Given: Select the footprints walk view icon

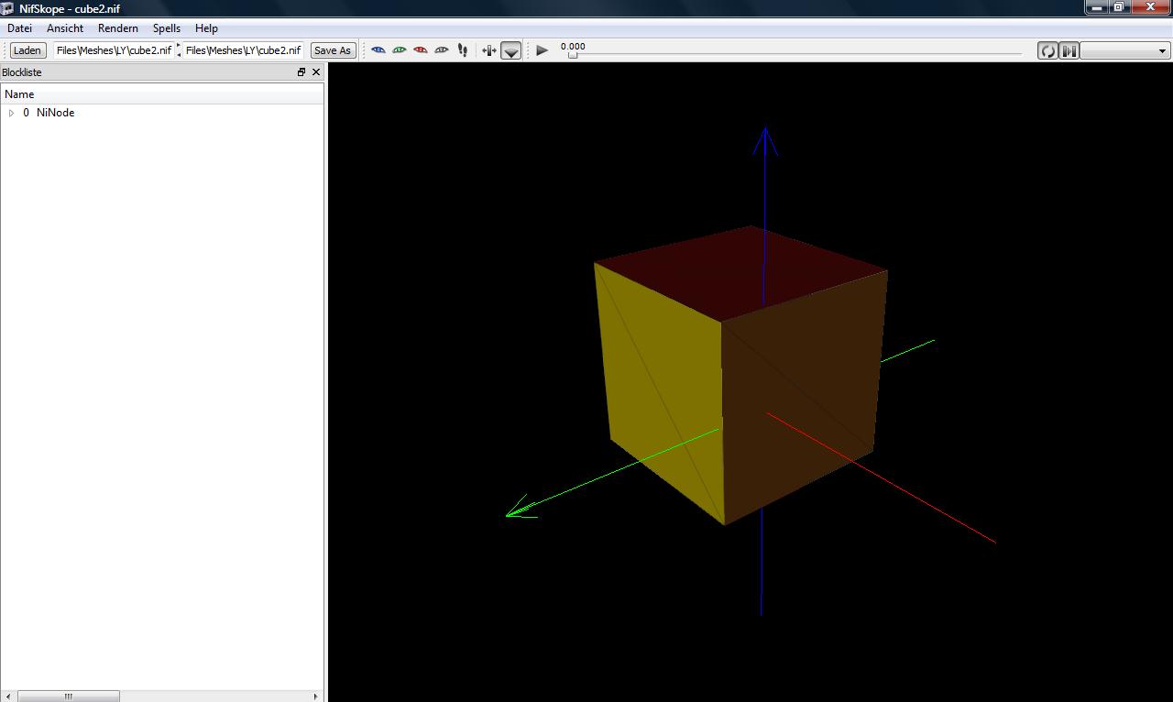Looking at the screenshot, I should point(463,50).
